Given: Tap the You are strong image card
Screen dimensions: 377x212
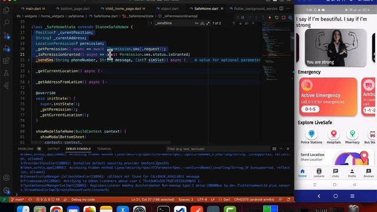Looking at the screenshot, I should pos(336,48).
